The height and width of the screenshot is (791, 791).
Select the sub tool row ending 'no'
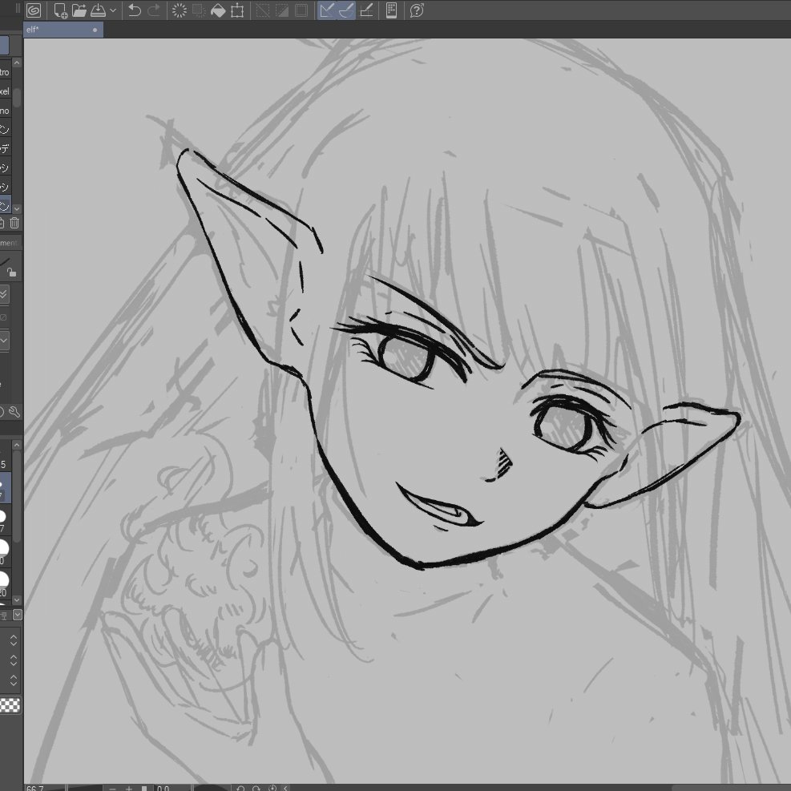5,111
